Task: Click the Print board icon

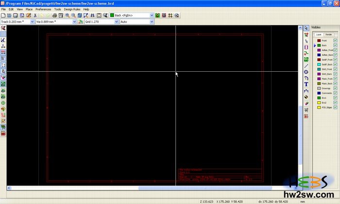Action: tap(54, 16)
